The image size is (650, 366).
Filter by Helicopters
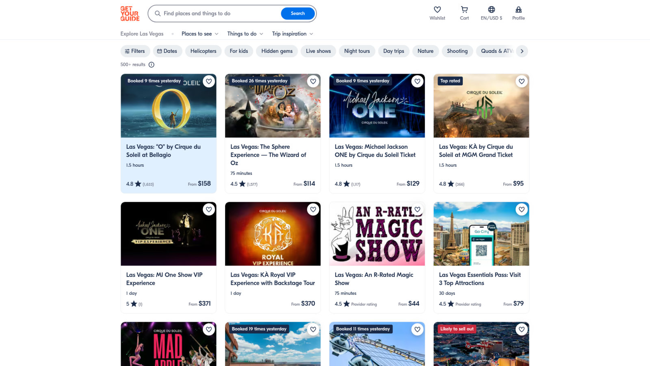pos(204,51)
